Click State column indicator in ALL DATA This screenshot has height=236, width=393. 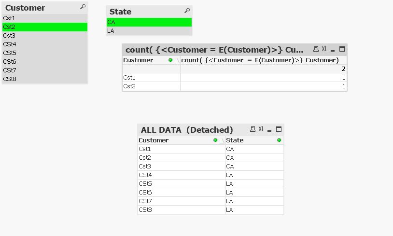point(279,140)
